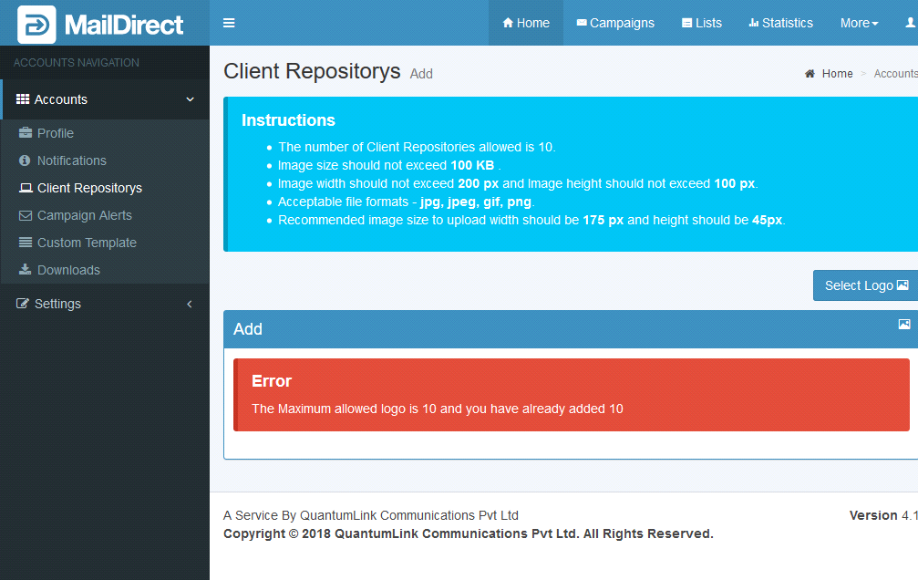Screen dimensions: 918x580
Task: Click the home icon in breadcrumb
Action: (x=810, y=74)
